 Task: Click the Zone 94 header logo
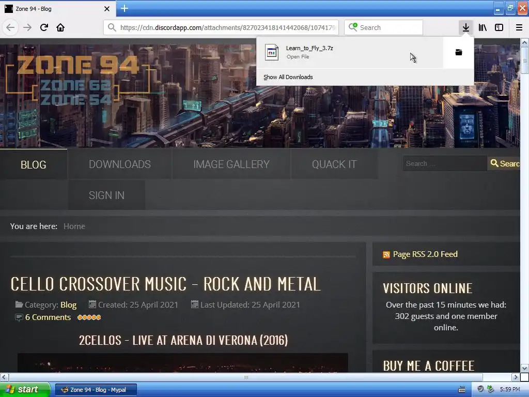coord(79,80)
